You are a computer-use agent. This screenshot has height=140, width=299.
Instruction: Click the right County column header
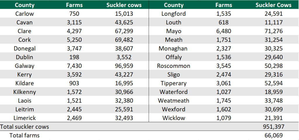tap(173, 5)
